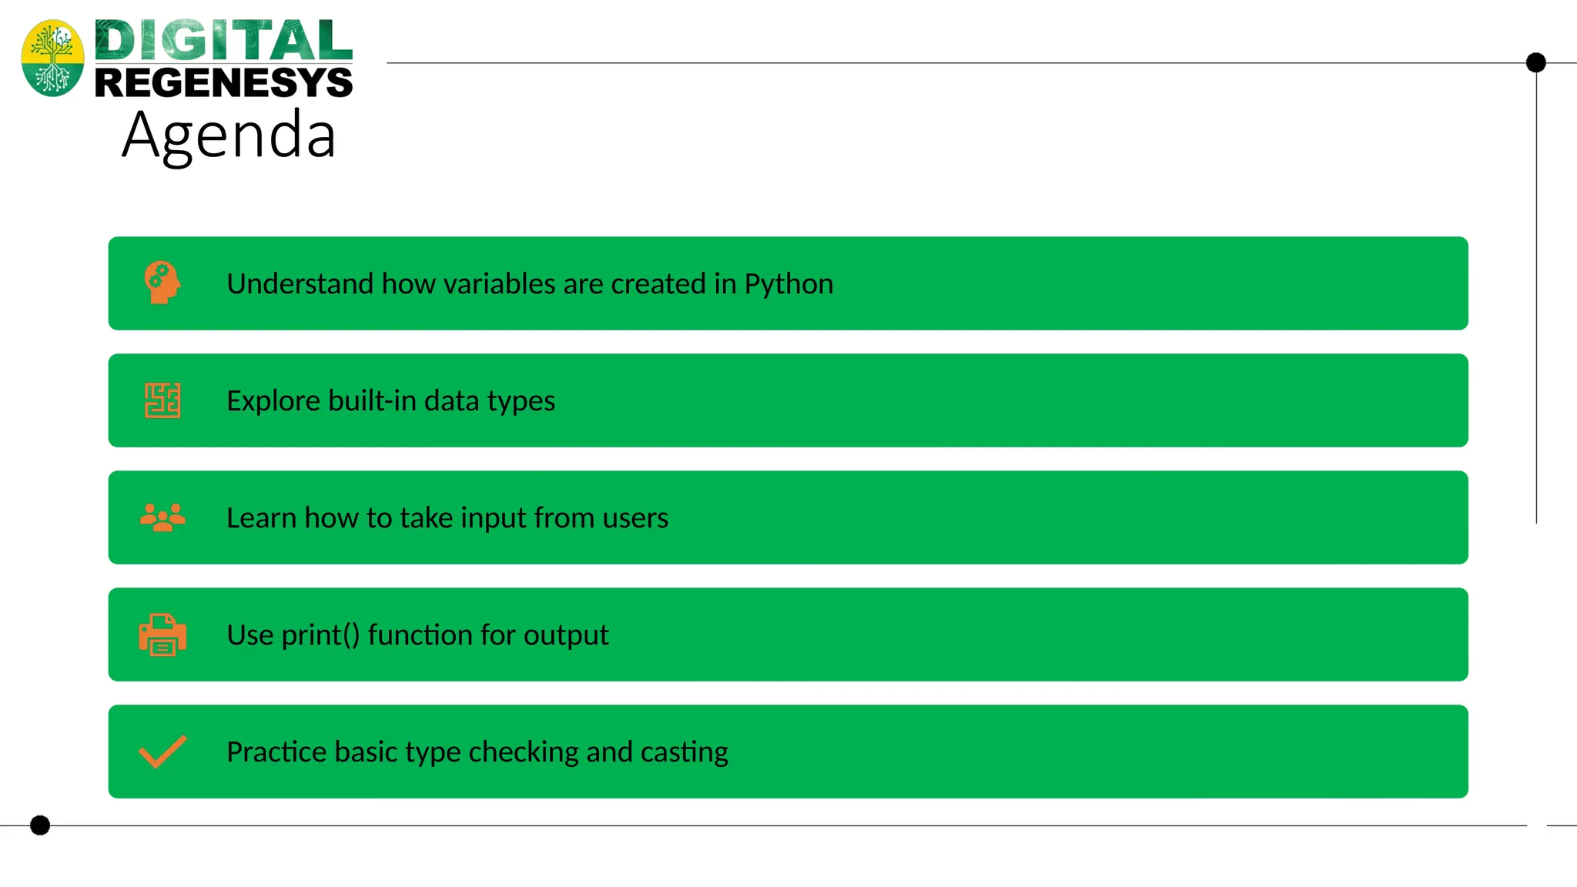Click 'Use print() function for output' text

(x=417, y=635)
